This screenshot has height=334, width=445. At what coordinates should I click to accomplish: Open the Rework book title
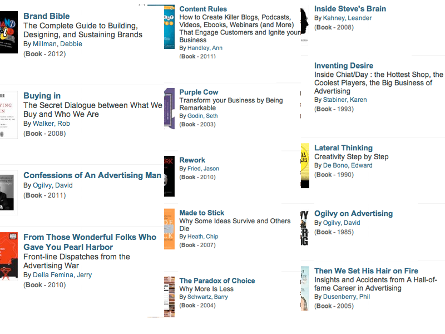(x=192, y=160)
